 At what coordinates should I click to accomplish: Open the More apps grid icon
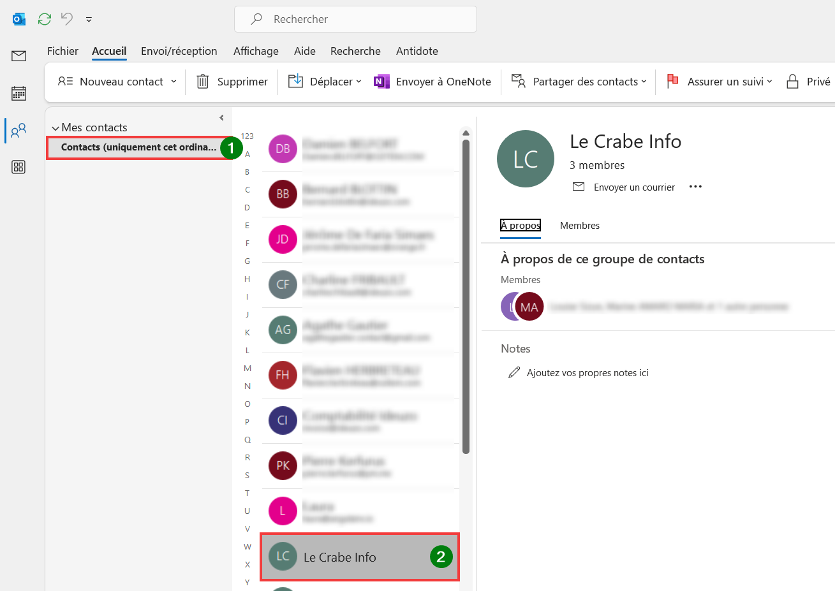click(x=18, y=167)
